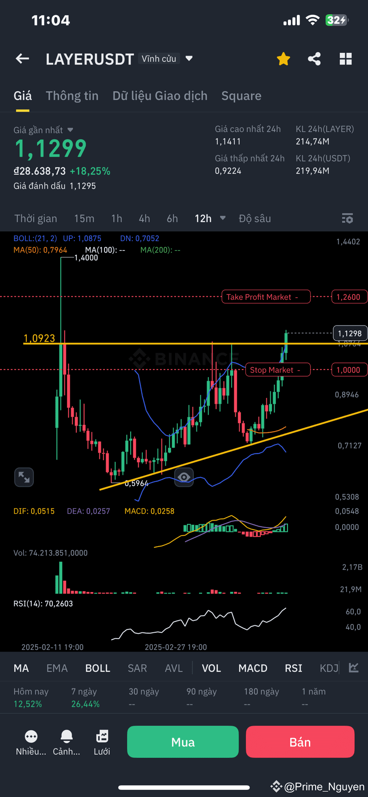This screenshot has width=368, height=797.
Task: Click the 1,2600 take profit price tag
Action: coord(349,297)
